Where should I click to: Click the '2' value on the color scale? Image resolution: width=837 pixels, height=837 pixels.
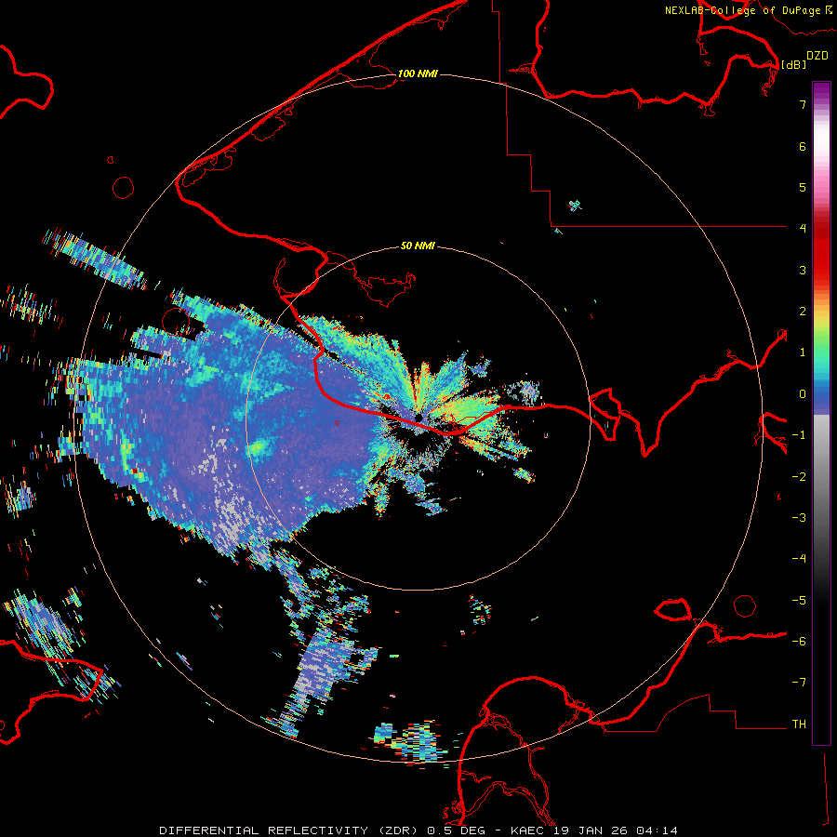pos(803,312)
